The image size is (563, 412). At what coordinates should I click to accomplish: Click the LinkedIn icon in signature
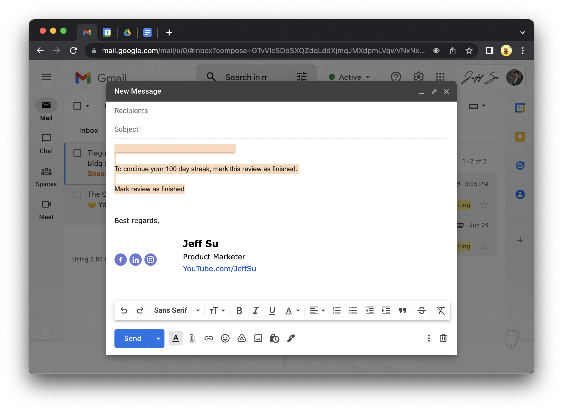tap(136, 260)
